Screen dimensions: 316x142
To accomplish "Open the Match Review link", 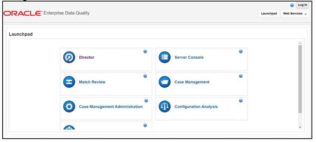I will [x=92, y=82].
